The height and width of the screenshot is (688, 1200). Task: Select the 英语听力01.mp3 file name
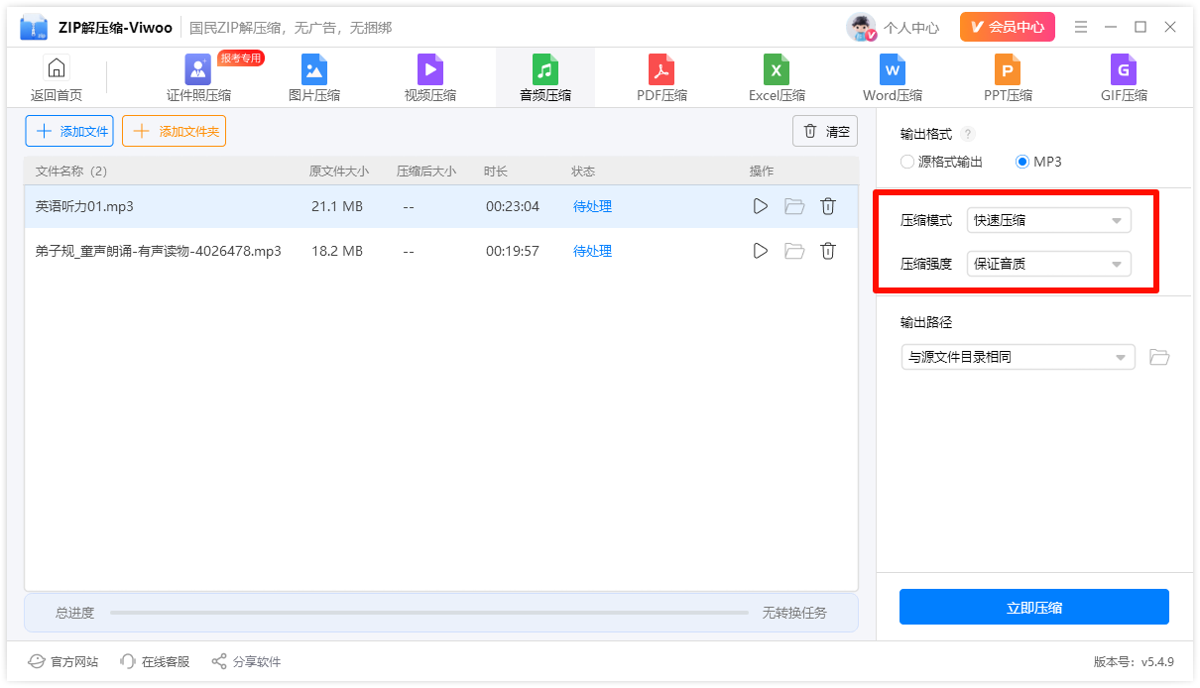pos(84,206)
